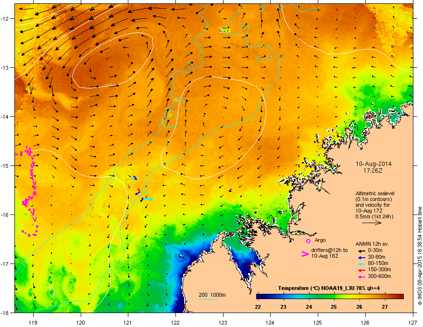Click the large cyan ANMN arrow on the map

148,199
